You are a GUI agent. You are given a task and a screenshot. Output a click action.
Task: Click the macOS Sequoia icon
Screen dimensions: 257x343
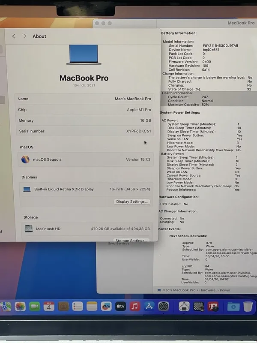click(25, 159)
